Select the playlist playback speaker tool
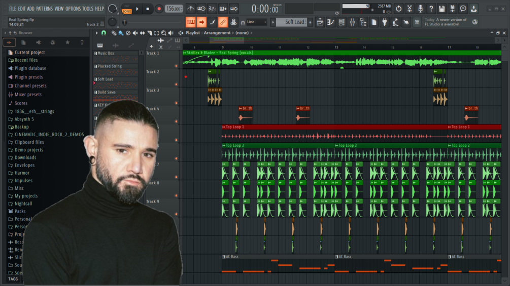 171,33
